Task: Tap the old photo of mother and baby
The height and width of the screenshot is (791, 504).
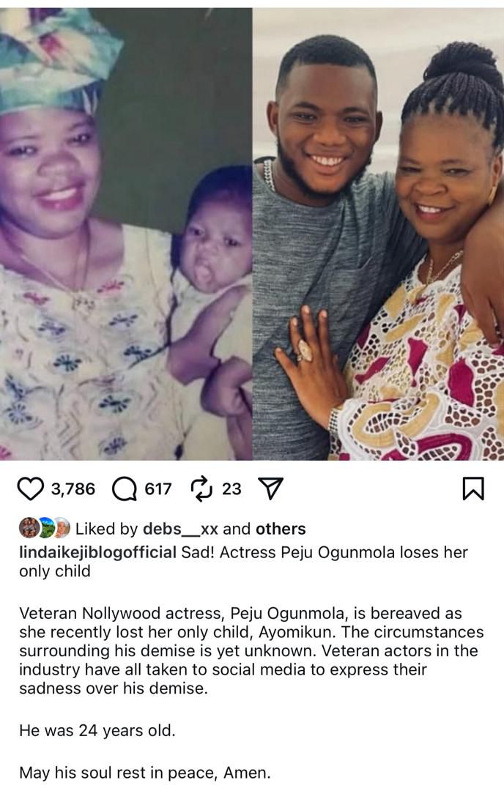Action: coord(126,234)
